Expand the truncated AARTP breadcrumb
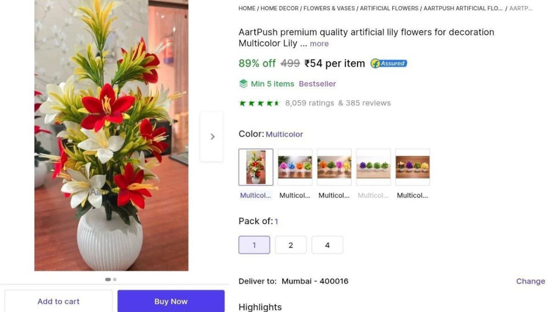The width and height of the screenshot is (551, 312). 522,8
